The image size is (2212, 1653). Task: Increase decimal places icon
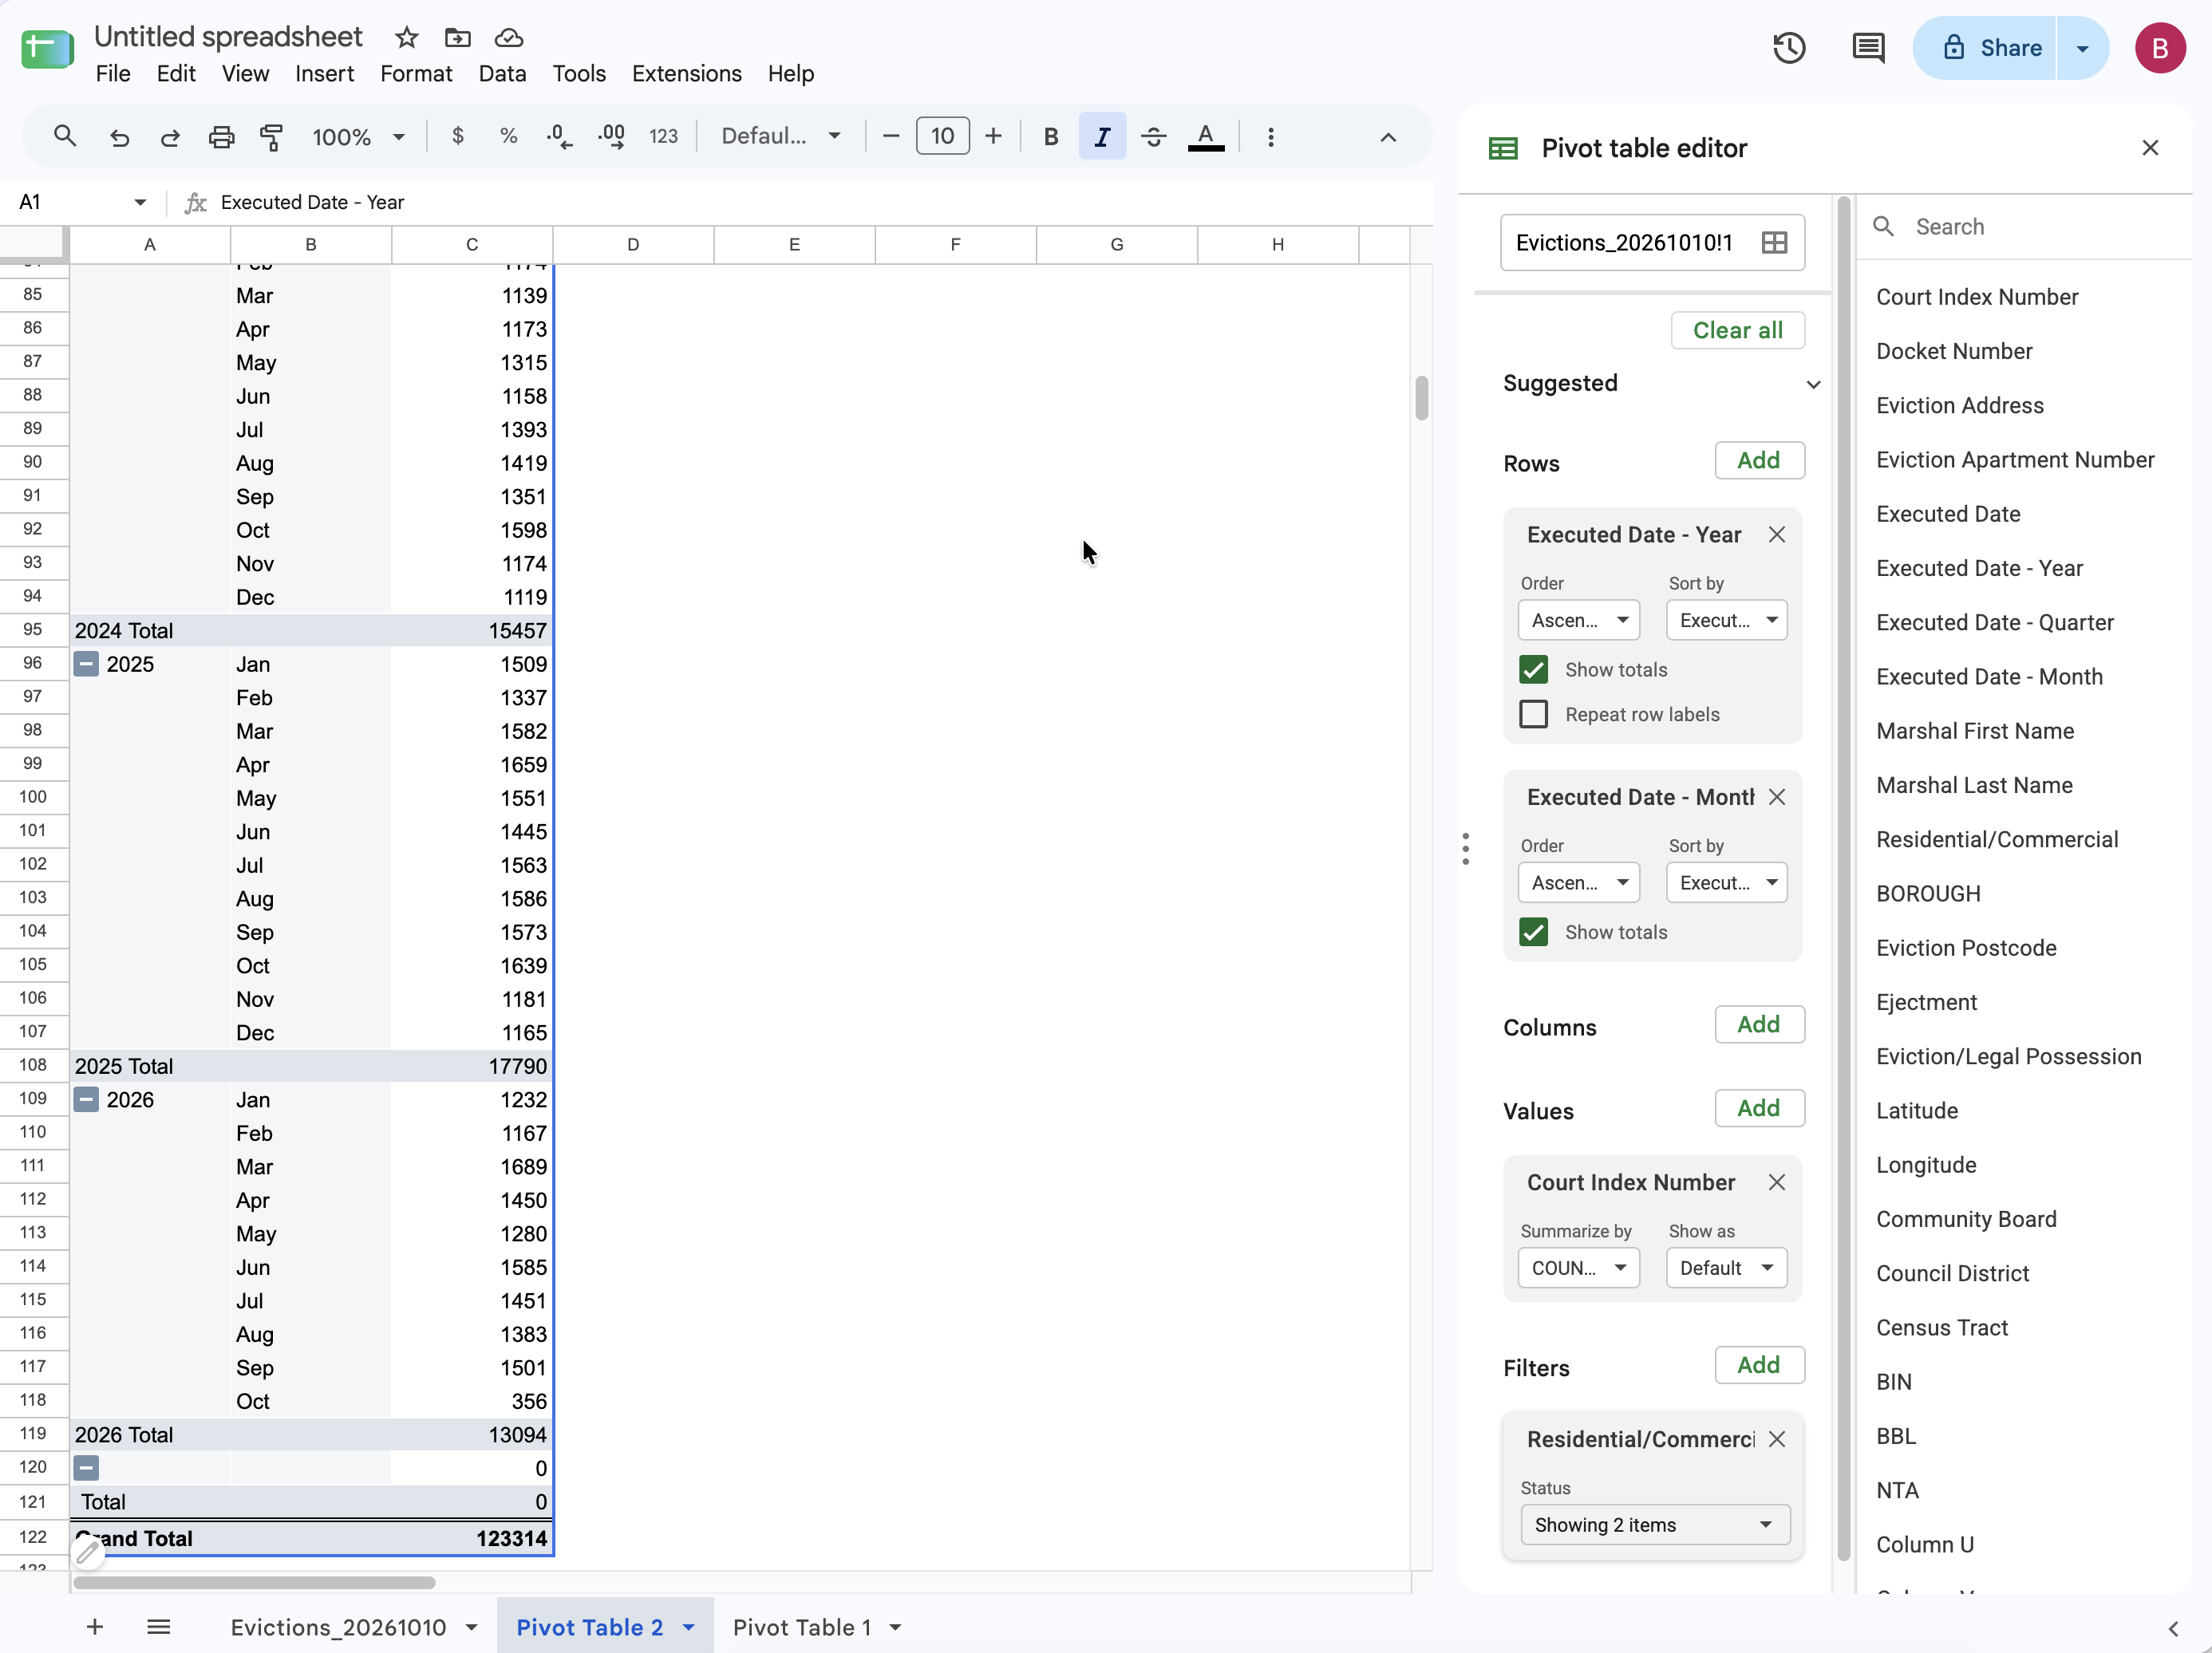pos(611,137)
